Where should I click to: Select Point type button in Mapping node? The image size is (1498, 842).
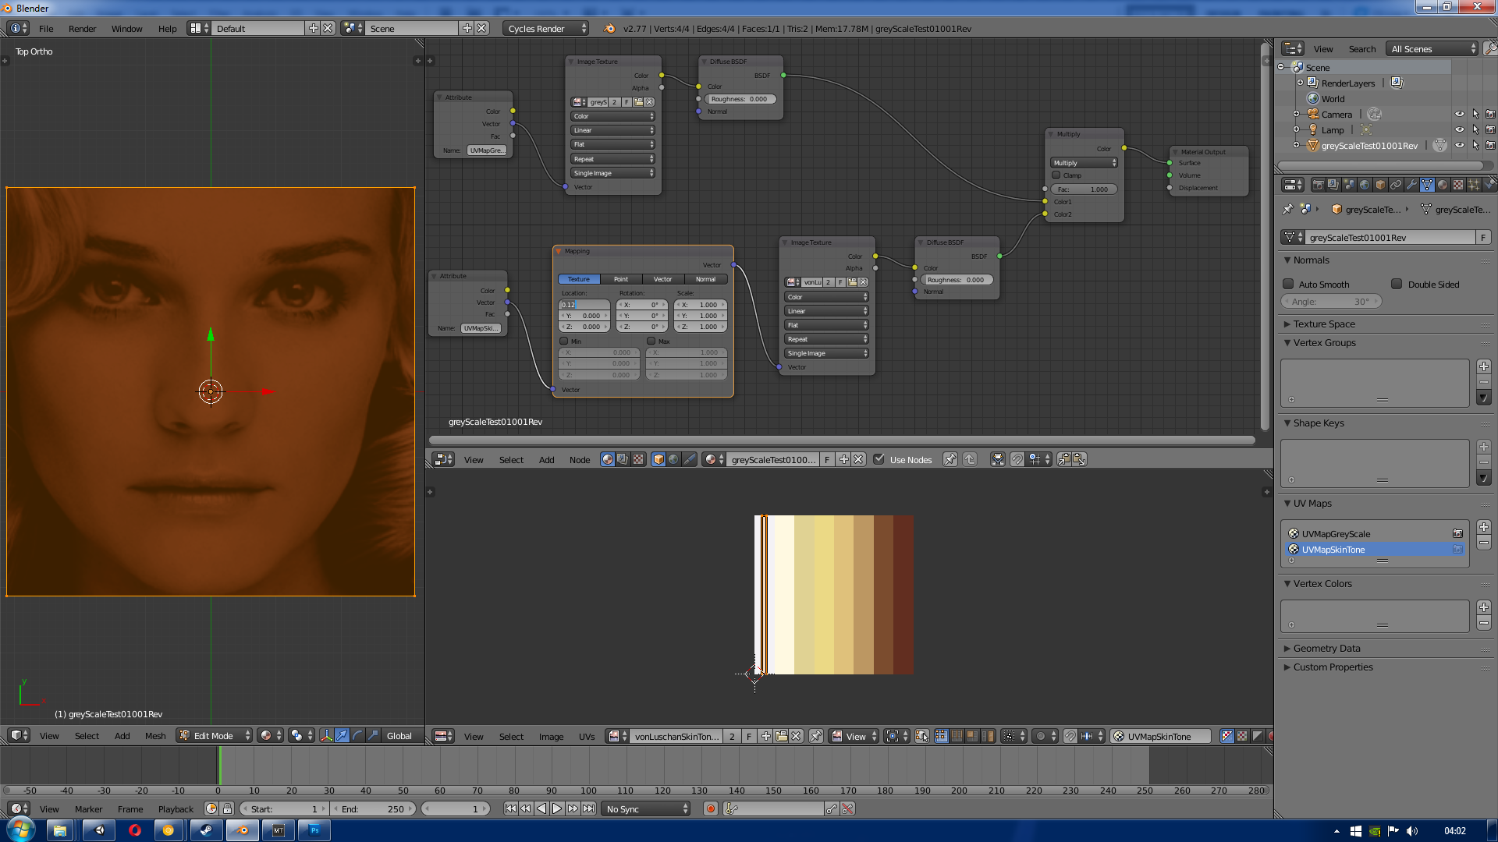pyautogui.click(x=621, y=279)
